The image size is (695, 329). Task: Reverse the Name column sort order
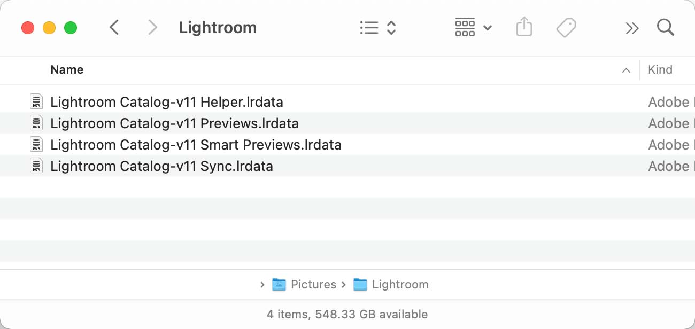point(625,70)
